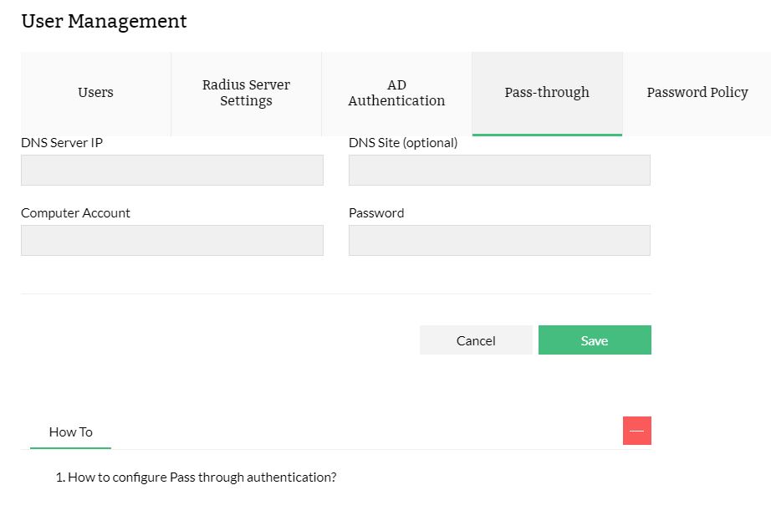This screenshot has width=771, height=526.
Task: Save the pass-through settings
Action: coord(595,340)
